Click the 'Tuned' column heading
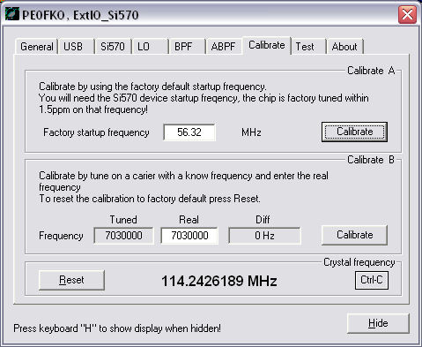422x347 pixels. pos(123,220)
